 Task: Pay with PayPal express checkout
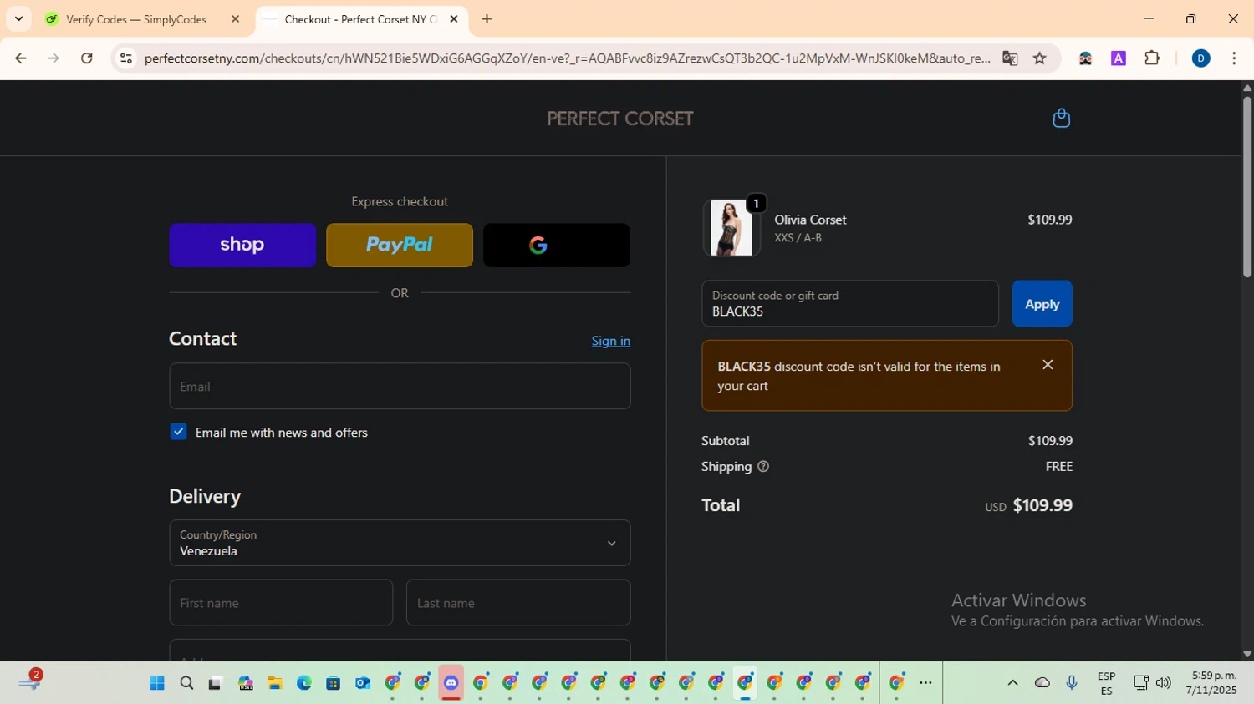click(x=400, y=245)
